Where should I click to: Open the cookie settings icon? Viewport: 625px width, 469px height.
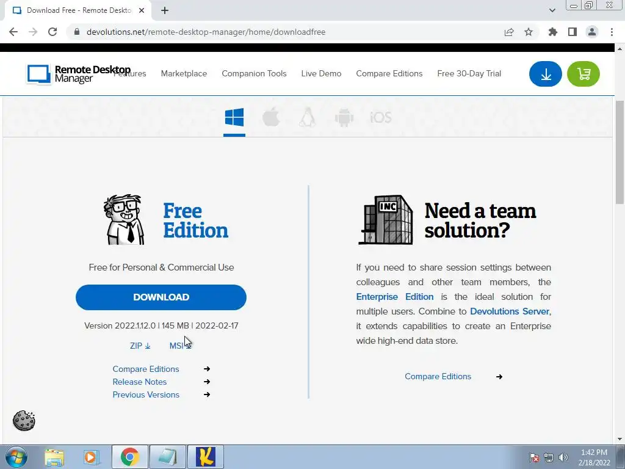(x=24, y=420)
